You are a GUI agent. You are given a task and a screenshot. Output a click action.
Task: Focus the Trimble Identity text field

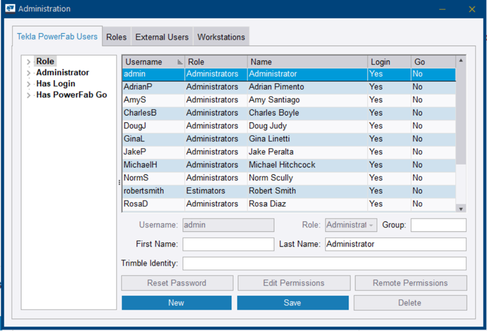pyautogui.click(x=324, y=263)
